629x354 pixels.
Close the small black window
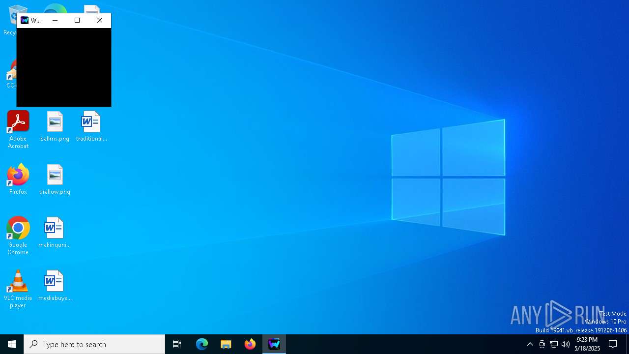point(100,20)
